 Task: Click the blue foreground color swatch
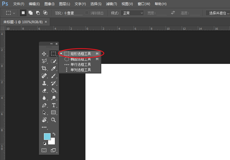(x=47, y=136)
